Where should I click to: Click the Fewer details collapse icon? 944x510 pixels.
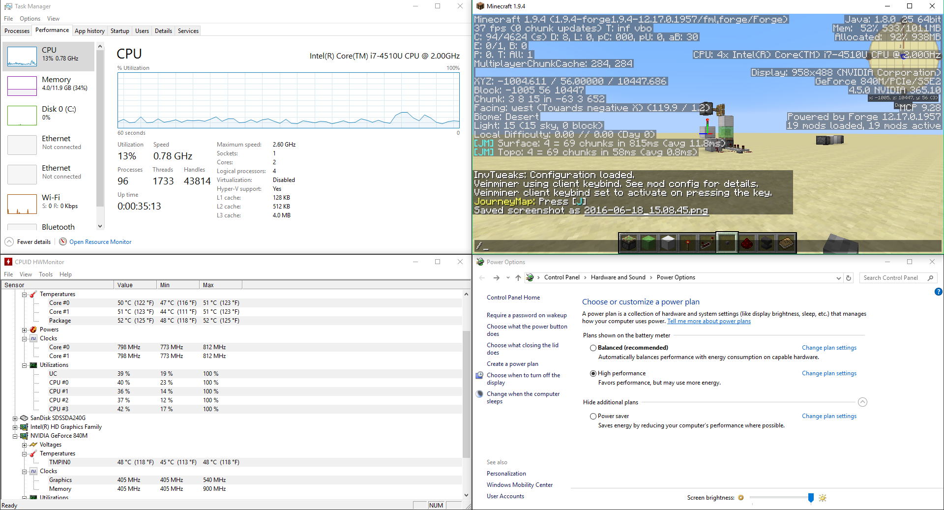coord(9,241)
